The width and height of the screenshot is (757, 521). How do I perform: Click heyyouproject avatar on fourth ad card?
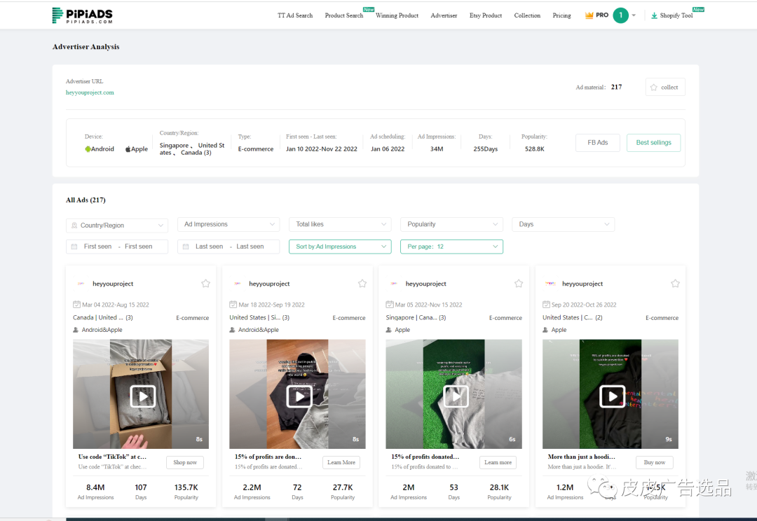tap(550, 284)
